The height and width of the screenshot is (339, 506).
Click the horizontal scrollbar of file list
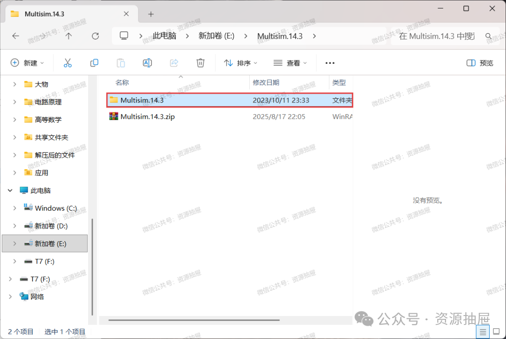pyautogui.click(x=194, y=320)
